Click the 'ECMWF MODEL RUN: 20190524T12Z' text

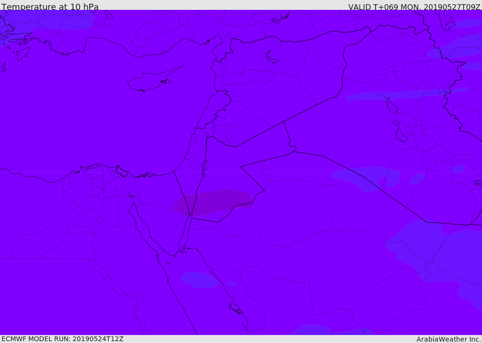point(63,339)
